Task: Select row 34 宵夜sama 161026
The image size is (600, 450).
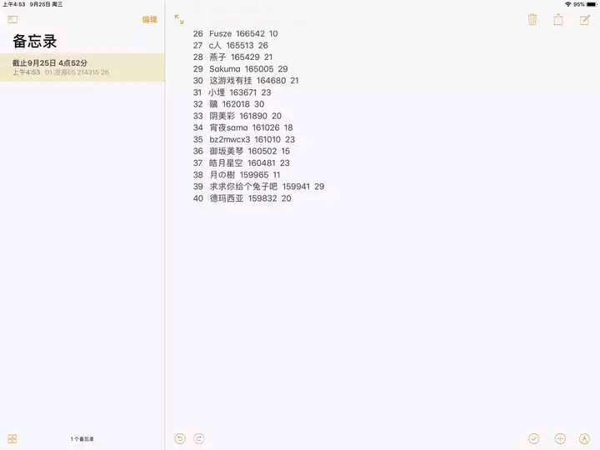Action: point(243,127)
